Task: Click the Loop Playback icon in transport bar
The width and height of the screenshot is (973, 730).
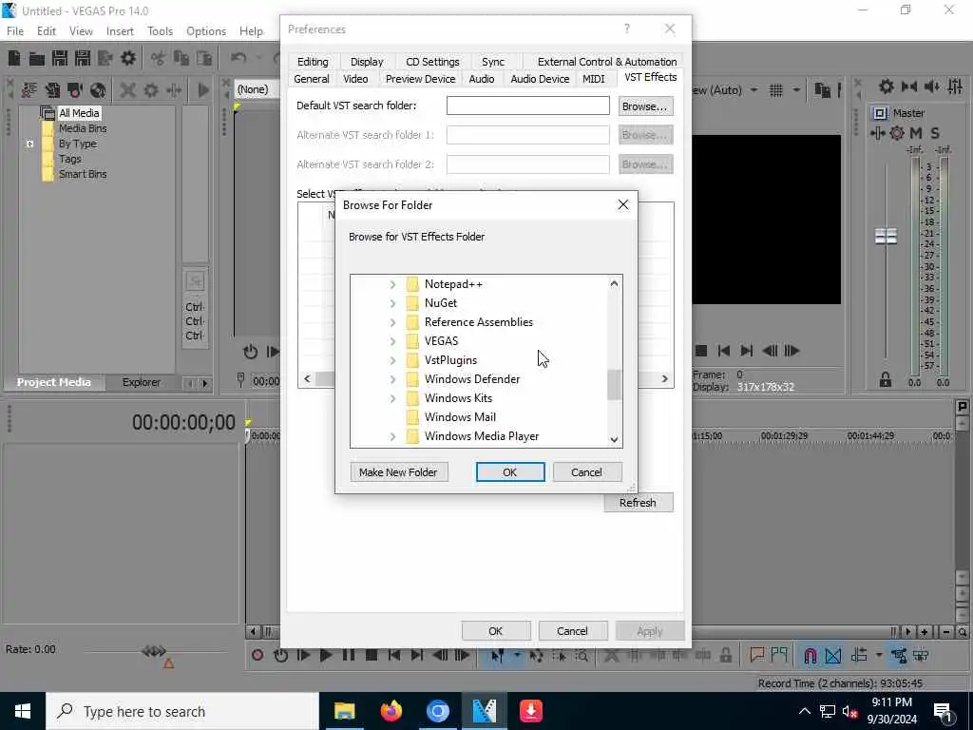Action: click(280, 655)
